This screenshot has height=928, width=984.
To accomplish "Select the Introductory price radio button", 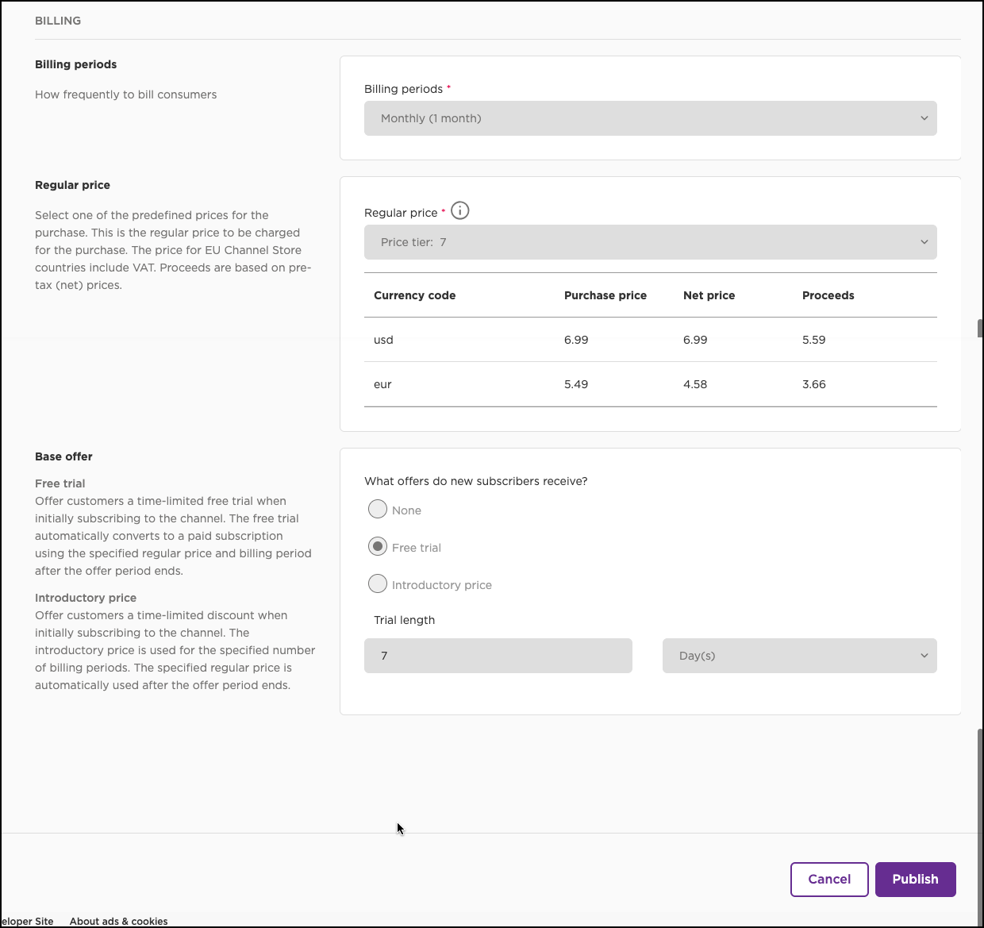I will point(378,584).
